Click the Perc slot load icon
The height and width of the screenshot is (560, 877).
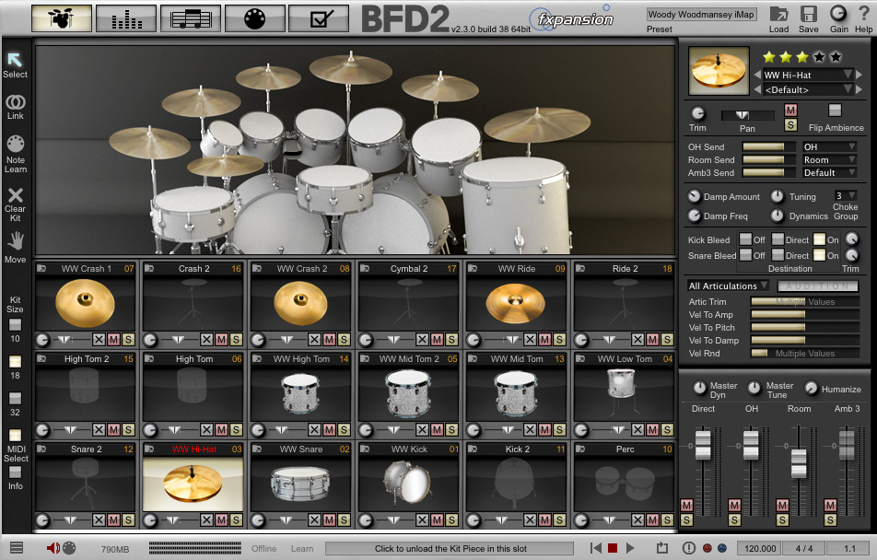click(580, 449)
